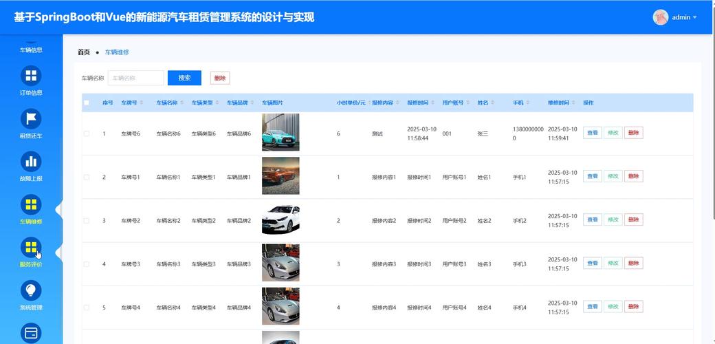The image size is (715, 344).
Task: Click the 测试 repair content cell
Action: pyautogui.click(x=377, y=133)
